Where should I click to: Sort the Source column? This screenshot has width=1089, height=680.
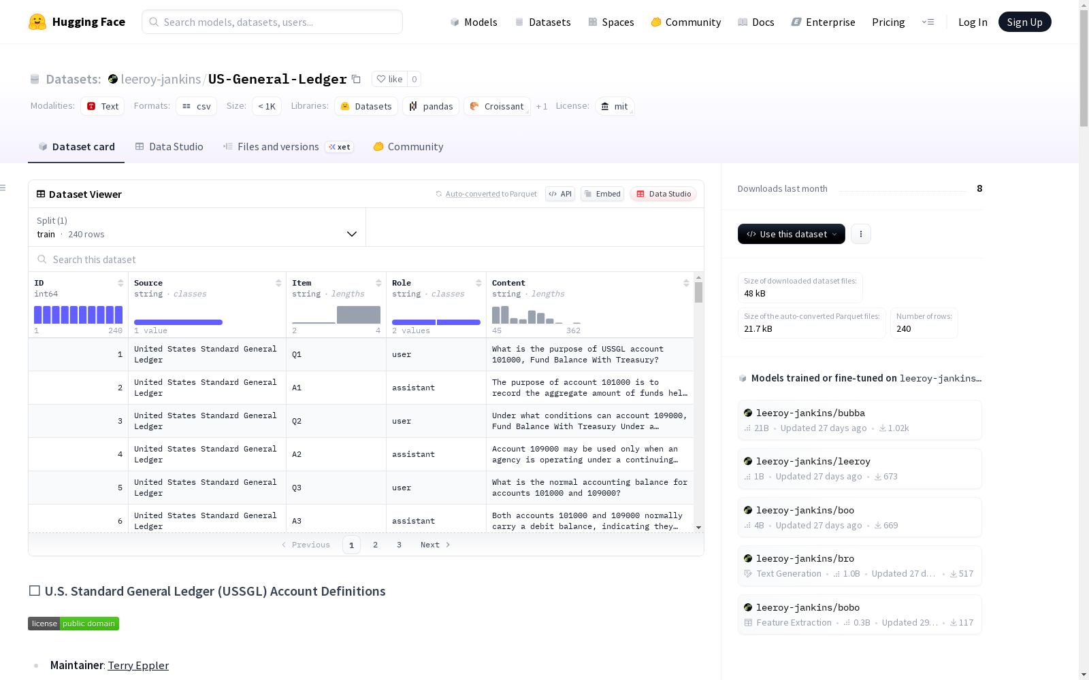click(x=278, y=283)
